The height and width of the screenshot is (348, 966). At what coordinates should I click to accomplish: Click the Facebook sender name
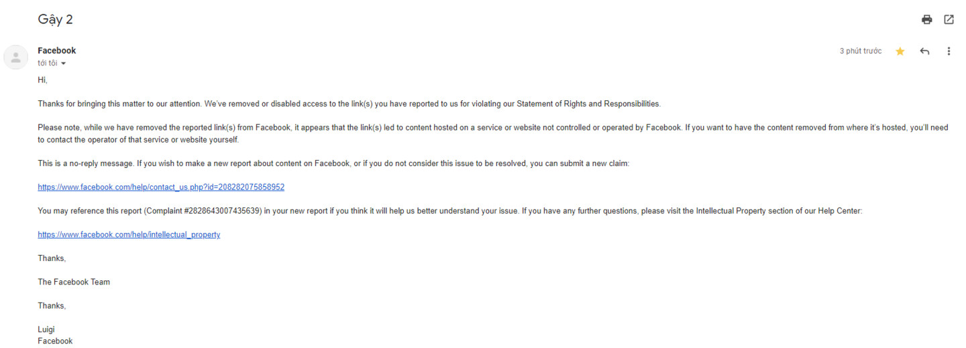point(57,51)
